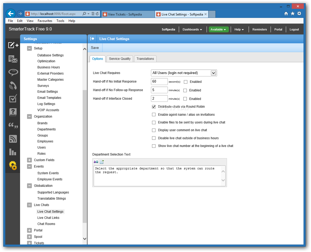The height and width of the screenshot is (252, 311).
Task: Click the browser home icon
Action: click(286, 13)
